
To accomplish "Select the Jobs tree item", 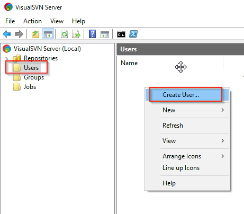I will (x=30, y=87).
